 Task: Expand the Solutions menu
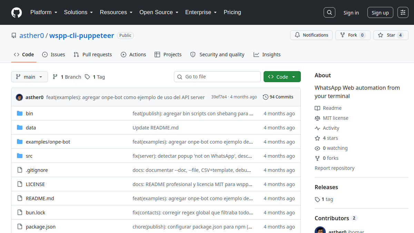pyautogui.click(x=78, y=12)
